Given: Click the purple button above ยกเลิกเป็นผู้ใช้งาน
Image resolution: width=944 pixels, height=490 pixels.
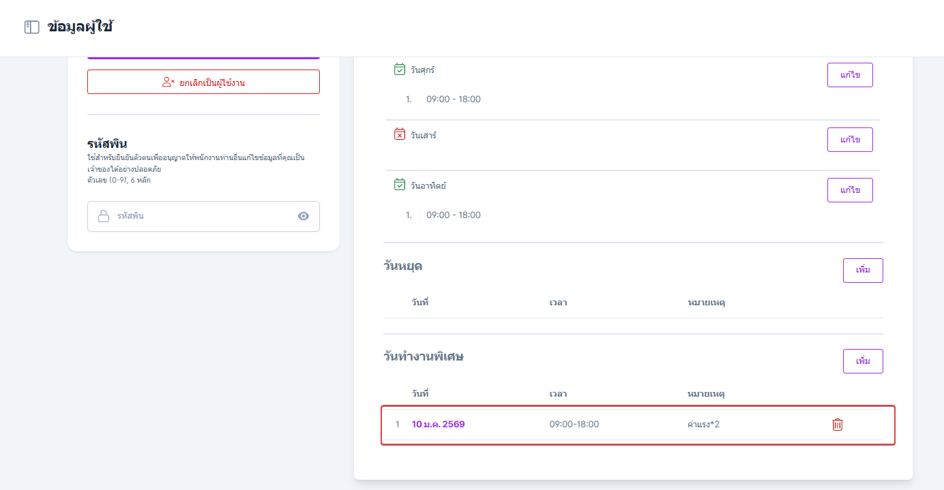Looking at the screenshot, I should [x=203, y=57].
